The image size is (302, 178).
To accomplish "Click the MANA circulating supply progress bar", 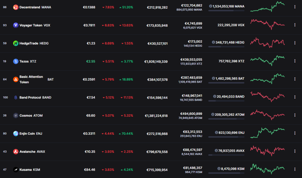I will 226,11.
